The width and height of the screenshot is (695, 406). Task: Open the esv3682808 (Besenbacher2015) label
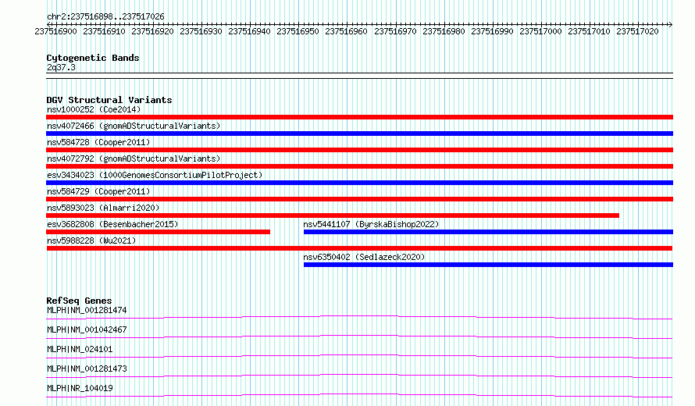112,224
